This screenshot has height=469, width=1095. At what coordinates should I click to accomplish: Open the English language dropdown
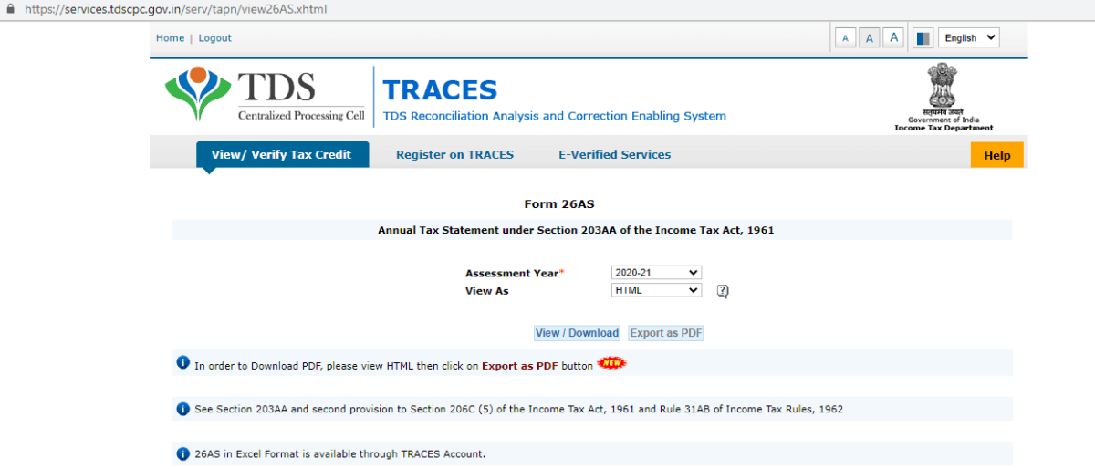point(968,38)
